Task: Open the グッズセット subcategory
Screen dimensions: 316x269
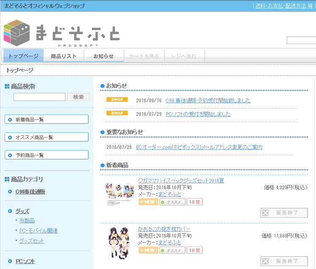Action: pos(32,241)
